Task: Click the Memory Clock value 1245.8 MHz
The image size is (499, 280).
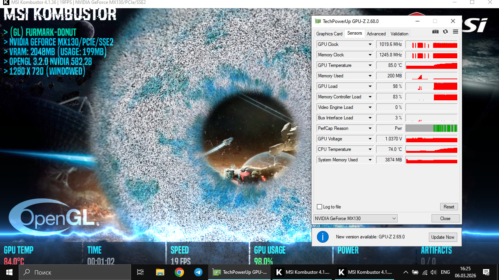Action: [389, 55]
